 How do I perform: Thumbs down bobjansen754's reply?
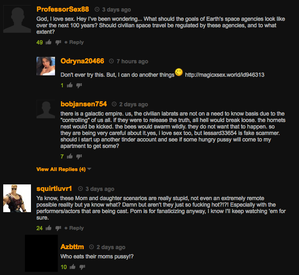[79, 157]
